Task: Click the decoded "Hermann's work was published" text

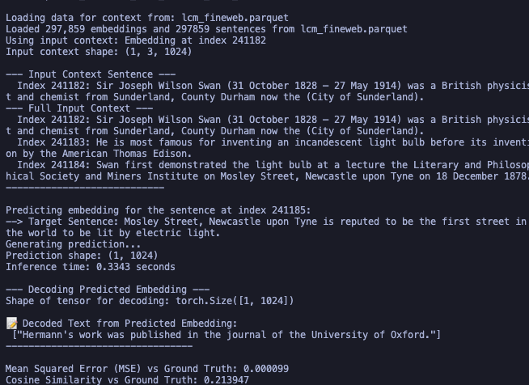Action: (x=226, y=335)
